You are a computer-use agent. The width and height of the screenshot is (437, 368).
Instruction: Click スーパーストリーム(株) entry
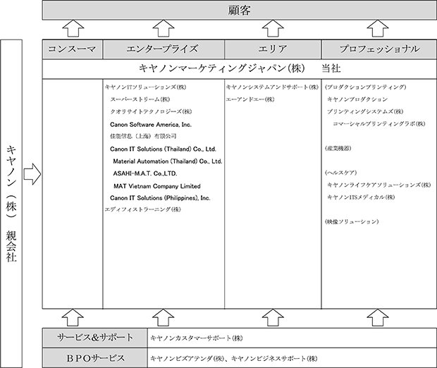[x=140, y=99]
